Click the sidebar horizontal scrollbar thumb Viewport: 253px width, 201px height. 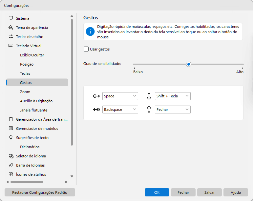tap(27, 182)
